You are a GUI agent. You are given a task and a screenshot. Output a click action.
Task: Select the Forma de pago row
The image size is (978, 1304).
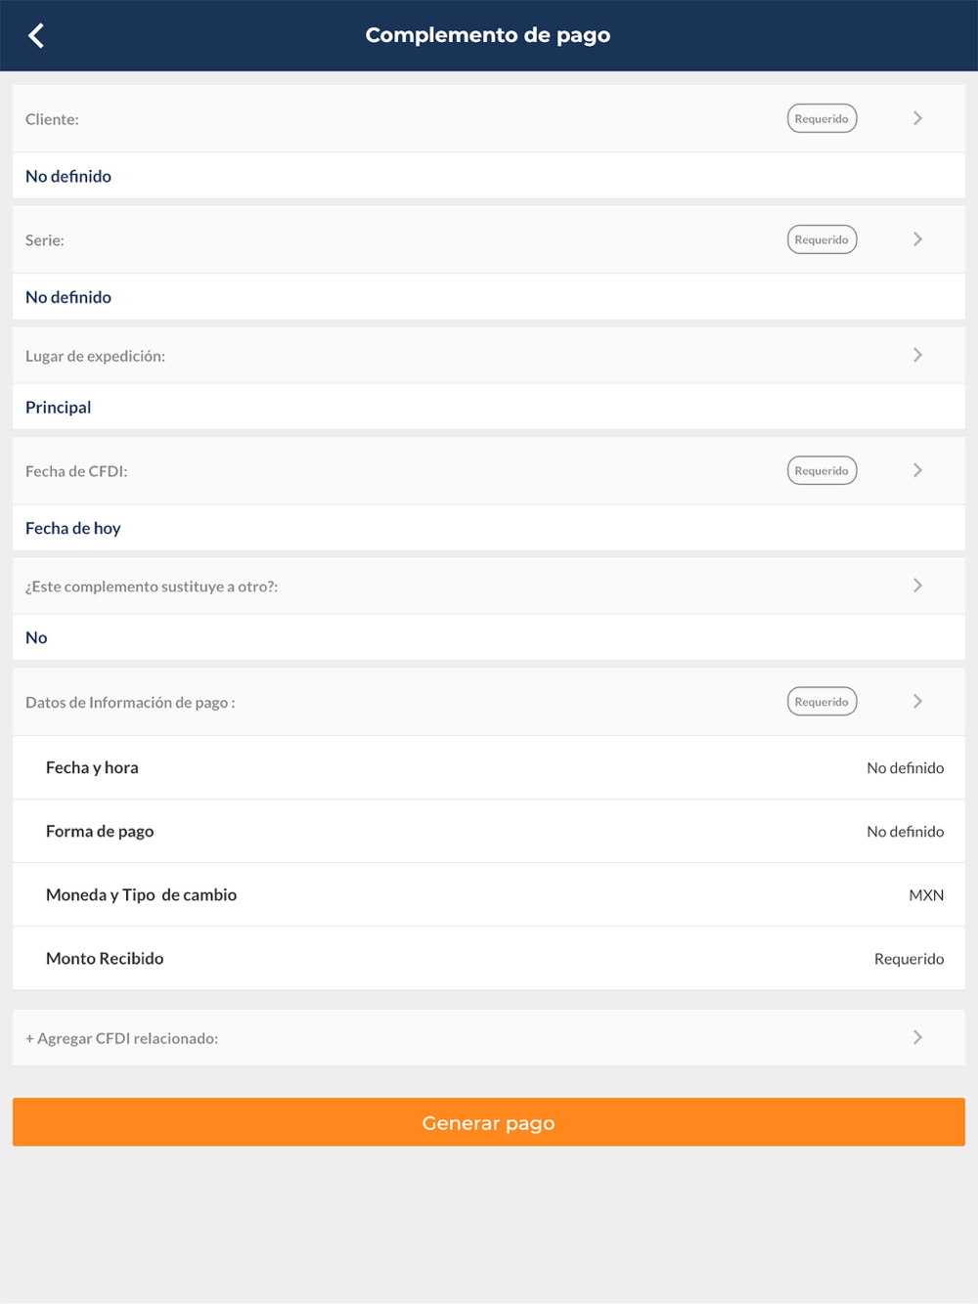tap(489, 831)
